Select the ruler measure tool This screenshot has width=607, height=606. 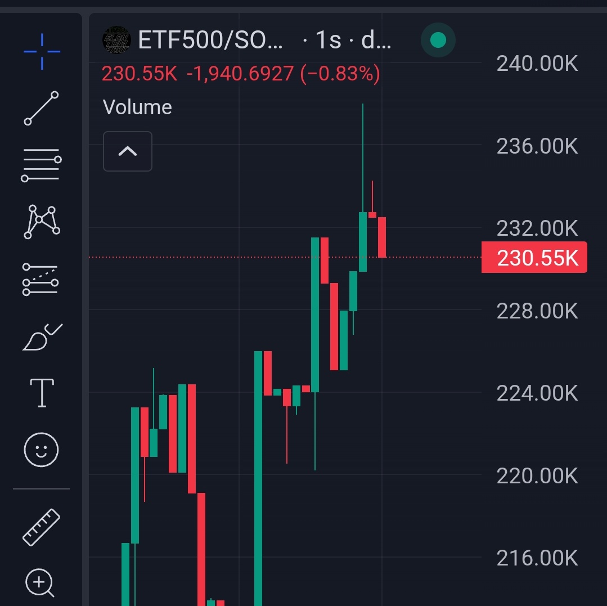[42, 527]
